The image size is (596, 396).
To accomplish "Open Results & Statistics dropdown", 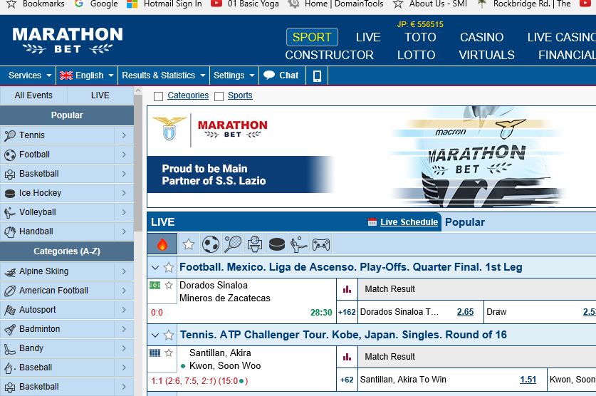I will 164,75.
